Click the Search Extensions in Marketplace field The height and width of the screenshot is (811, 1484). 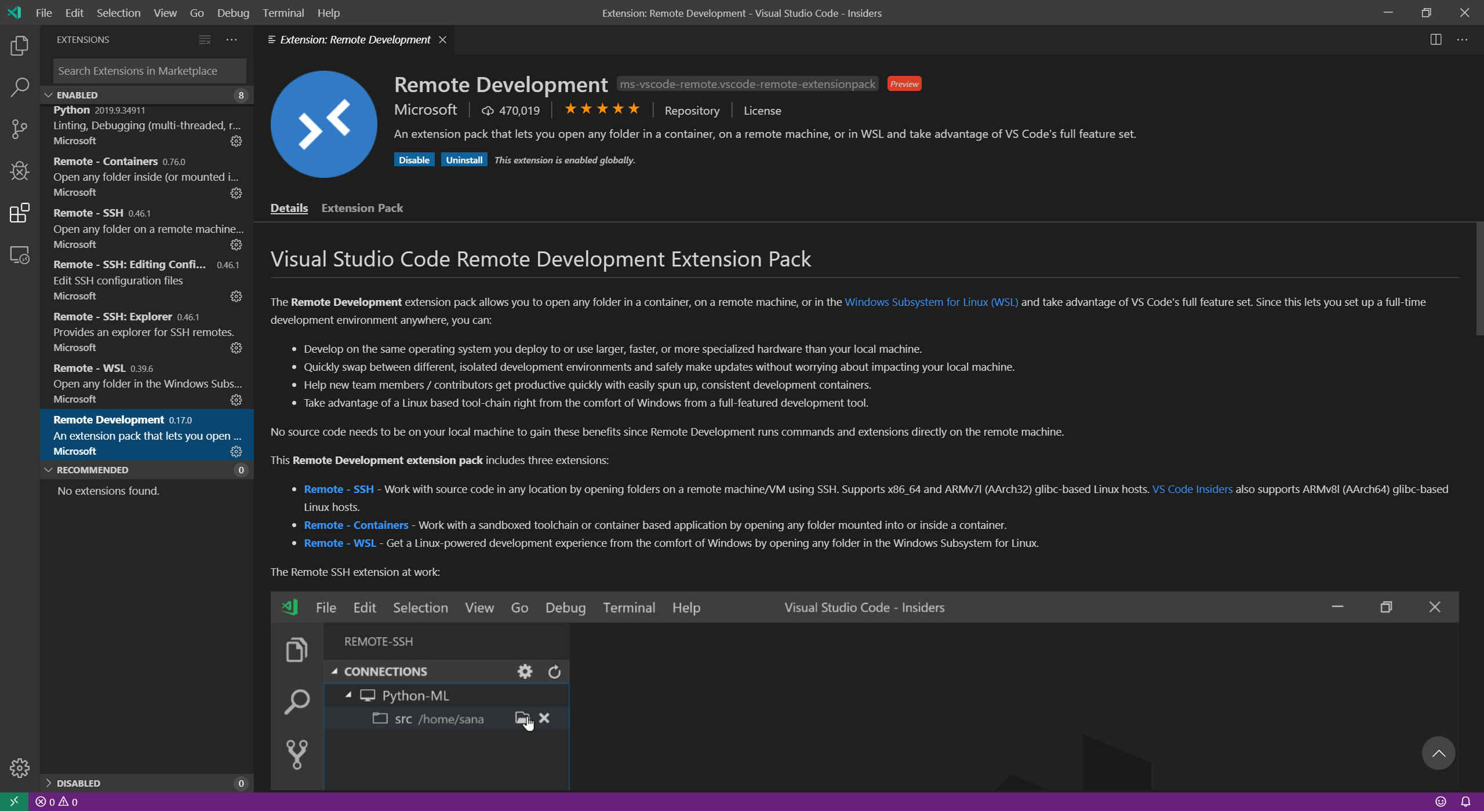148,70
